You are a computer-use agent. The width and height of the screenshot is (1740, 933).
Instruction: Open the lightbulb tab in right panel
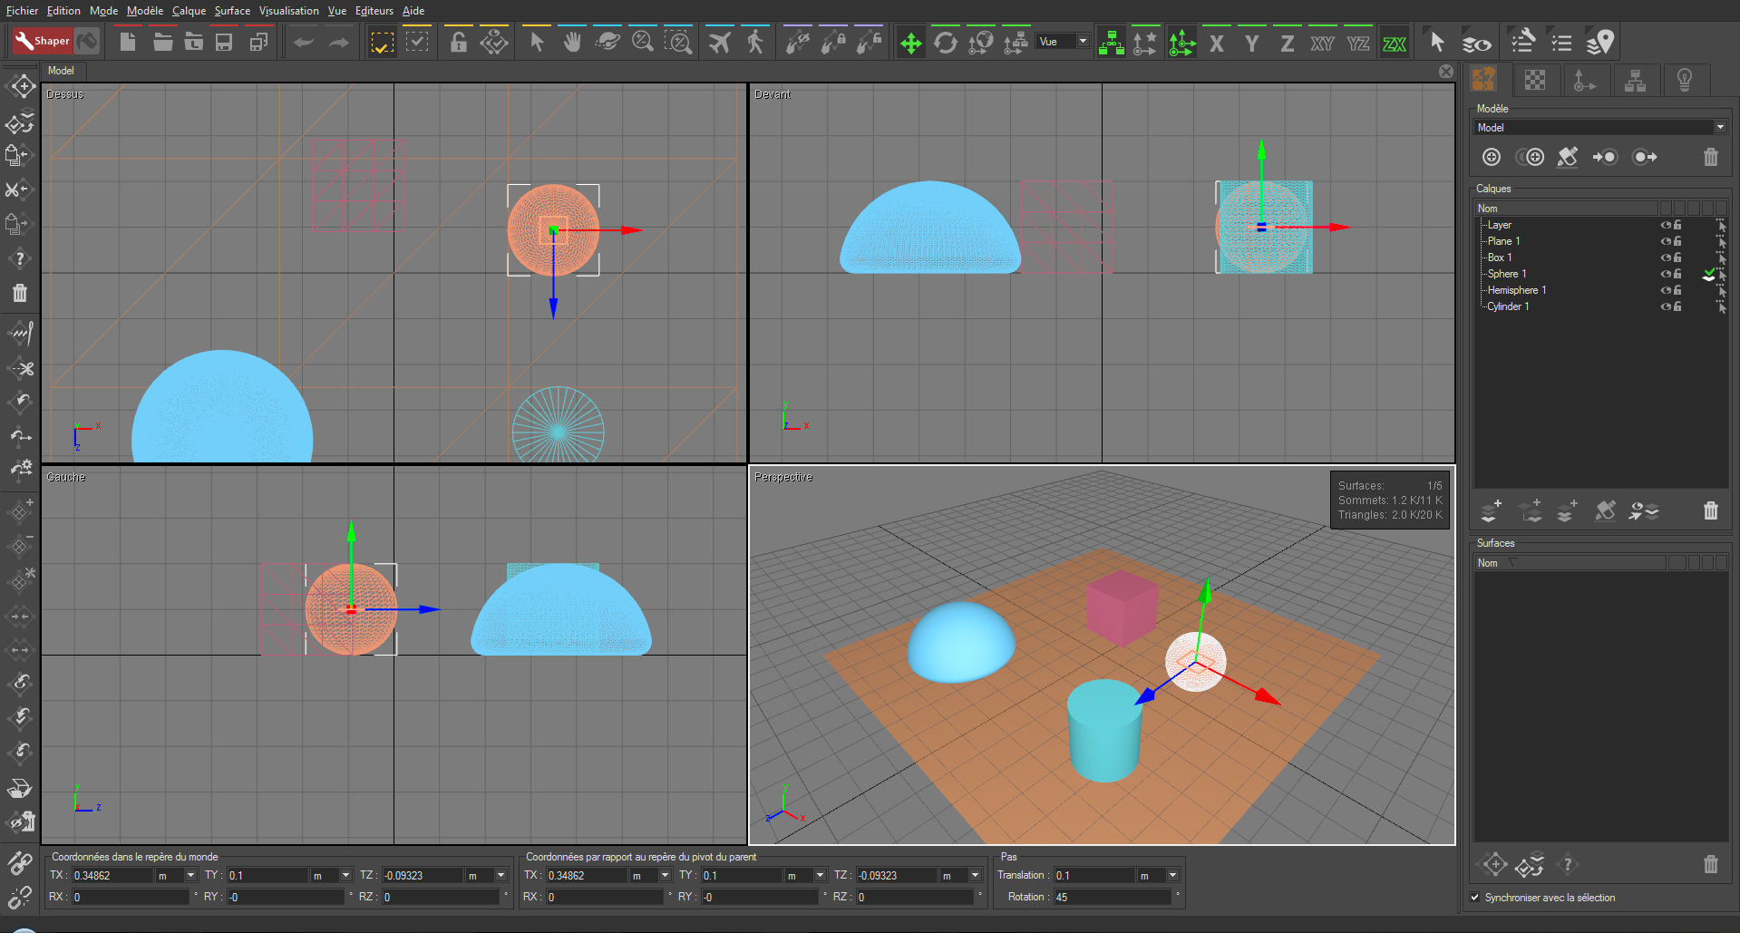pos(1684,80)
